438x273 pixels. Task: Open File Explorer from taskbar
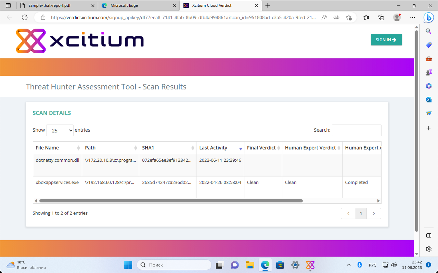click(x=250, y=265)
